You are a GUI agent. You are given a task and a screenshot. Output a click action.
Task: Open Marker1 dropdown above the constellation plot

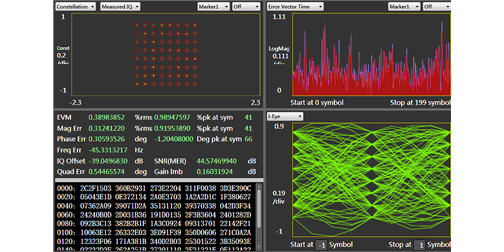pos(214,6)
